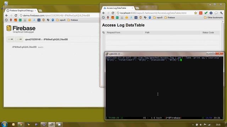Show hidden tray icons arrow

193,125
